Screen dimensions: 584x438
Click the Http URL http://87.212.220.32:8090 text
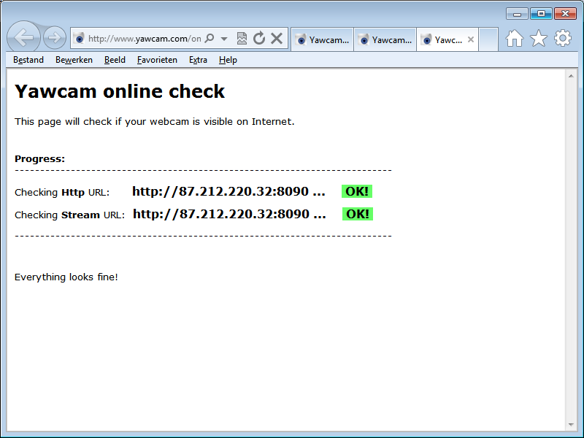(228, 191)
